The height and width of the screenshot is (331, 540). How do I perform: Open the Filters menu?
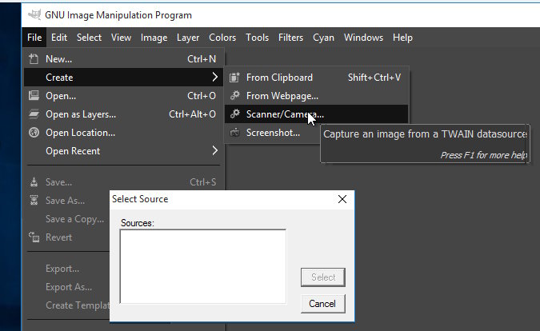pyautogui.click(x=290, y=37)
